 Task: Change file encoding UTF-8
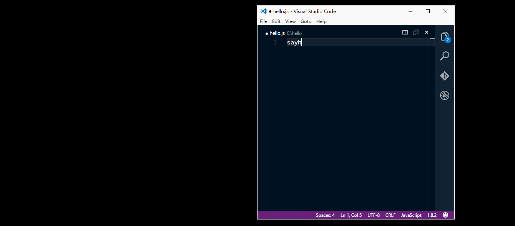tap(374, 215)
